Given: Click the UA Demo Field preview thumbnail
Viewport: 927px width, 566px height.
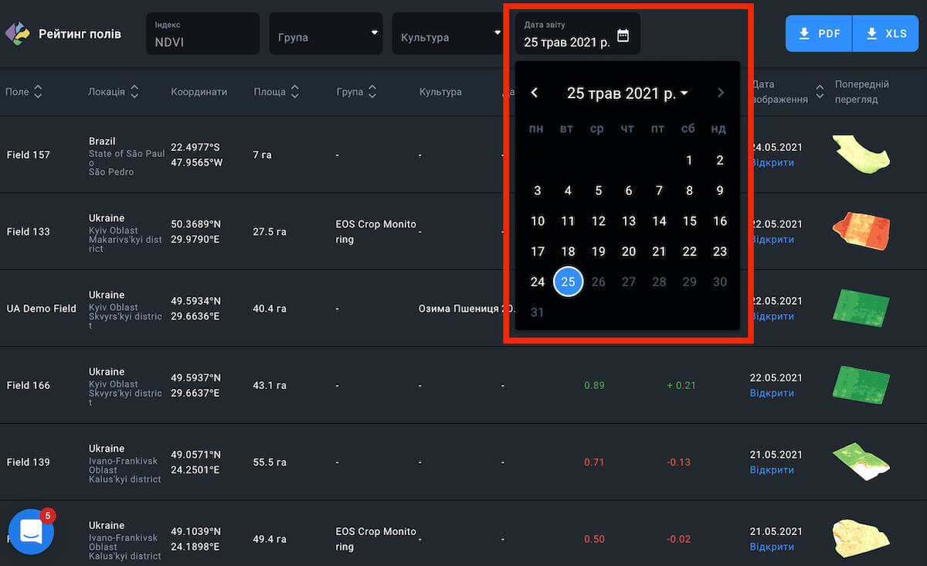Looking at the screenshot, I should (861, 307).
